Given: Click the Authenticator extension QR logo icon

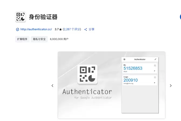Looking at the screenshot, I should 21,17.
